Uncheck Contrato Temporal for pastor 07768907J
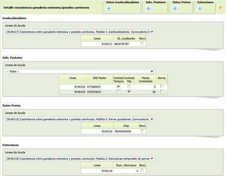 118,87
